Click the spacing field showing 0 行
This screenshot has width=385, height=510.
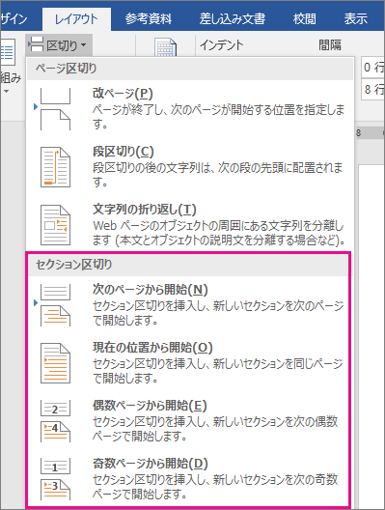(x=373, y=68)
